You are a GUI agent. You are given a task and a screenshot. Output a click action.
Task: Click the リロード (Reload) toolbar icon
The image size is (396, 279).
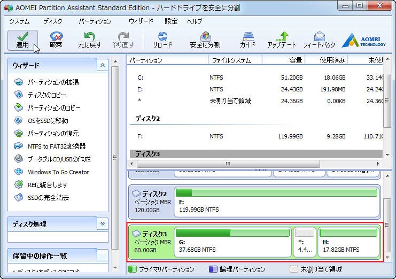162,40
